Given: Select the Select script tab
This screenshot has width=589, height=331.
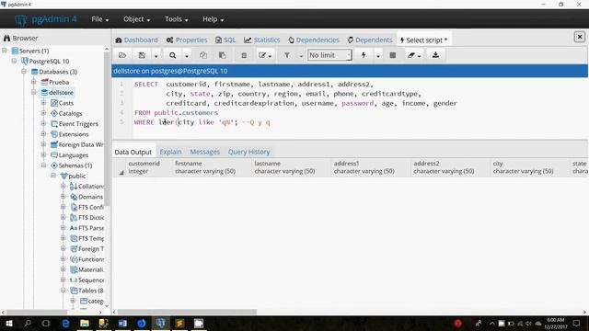Looking at the screenshot, I should (x=423, y=40).
